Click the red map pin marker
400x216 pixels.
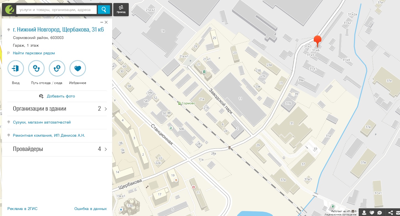(x=318, y=41)
